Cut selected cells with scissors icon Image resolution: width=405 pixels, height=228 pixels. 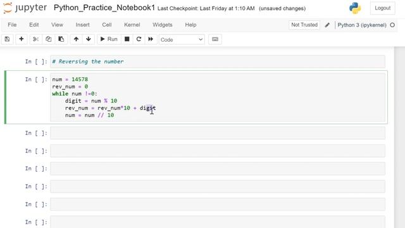tap(35, 39)
